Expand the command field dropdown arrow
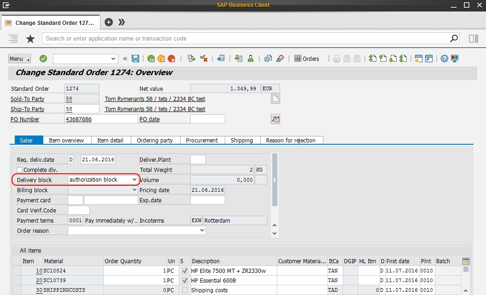The image size is (486, 295). click(113, 59)
